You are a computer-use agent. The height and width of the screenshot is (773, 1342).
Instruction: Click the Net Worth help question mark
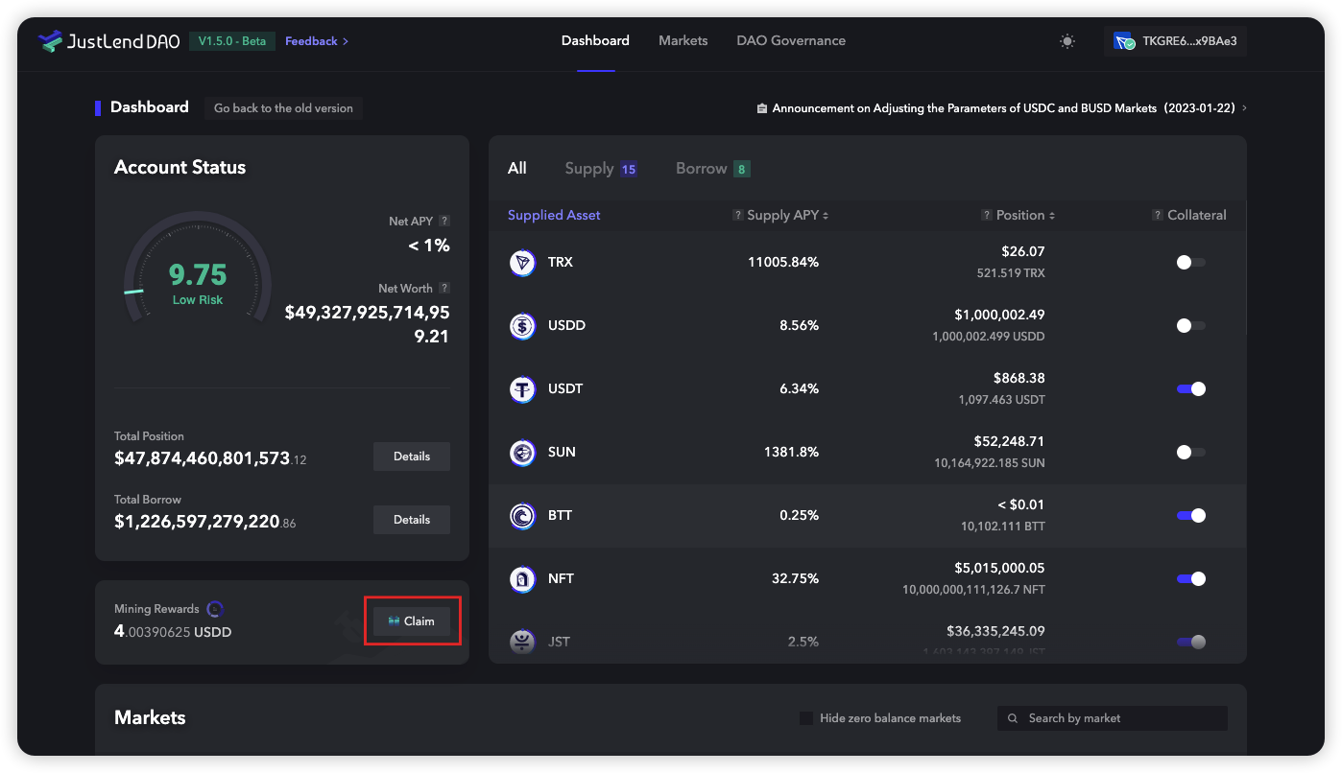pyautogui.click(x=444, y=288)
